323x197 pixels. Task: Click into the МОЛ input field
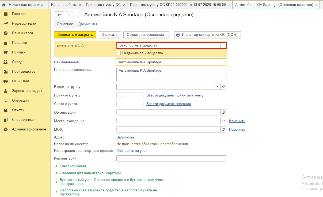tap(168, 130)
